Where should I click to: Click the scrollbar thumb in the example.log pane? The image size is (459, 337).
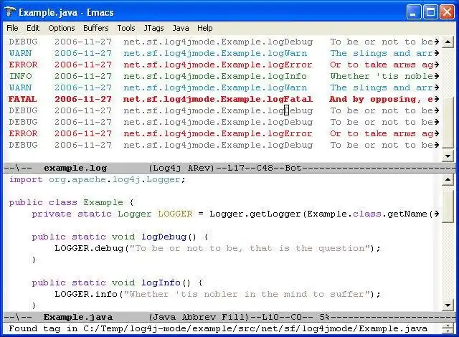[x=448, y=122]
